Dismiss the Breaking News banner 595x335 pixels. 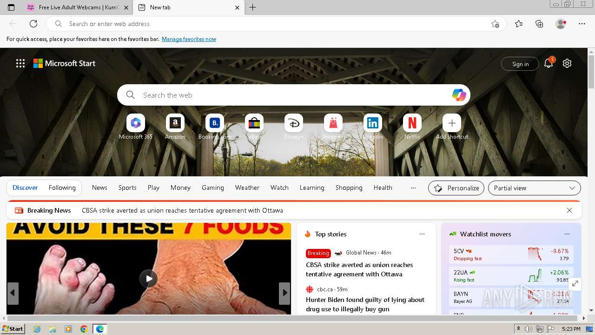[569, 210]
